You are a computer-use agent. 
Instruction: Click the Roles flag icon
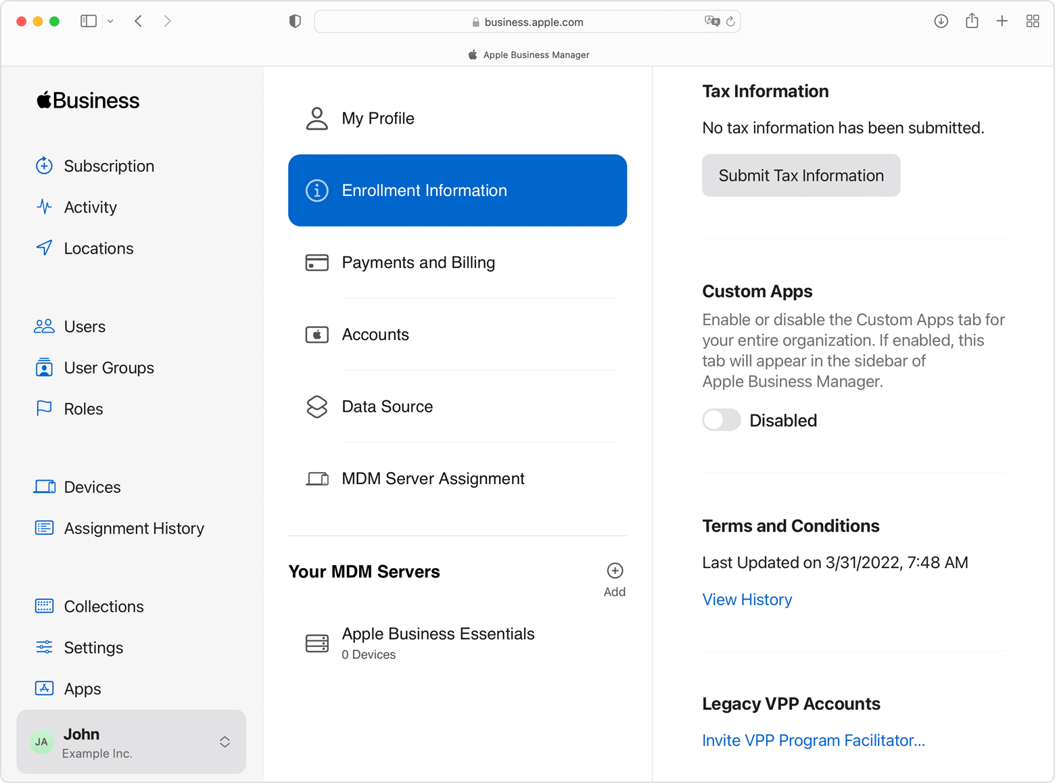(x=44, y=408)
